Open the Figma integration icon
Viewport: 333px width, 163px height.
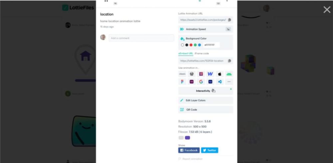point(182,82)
